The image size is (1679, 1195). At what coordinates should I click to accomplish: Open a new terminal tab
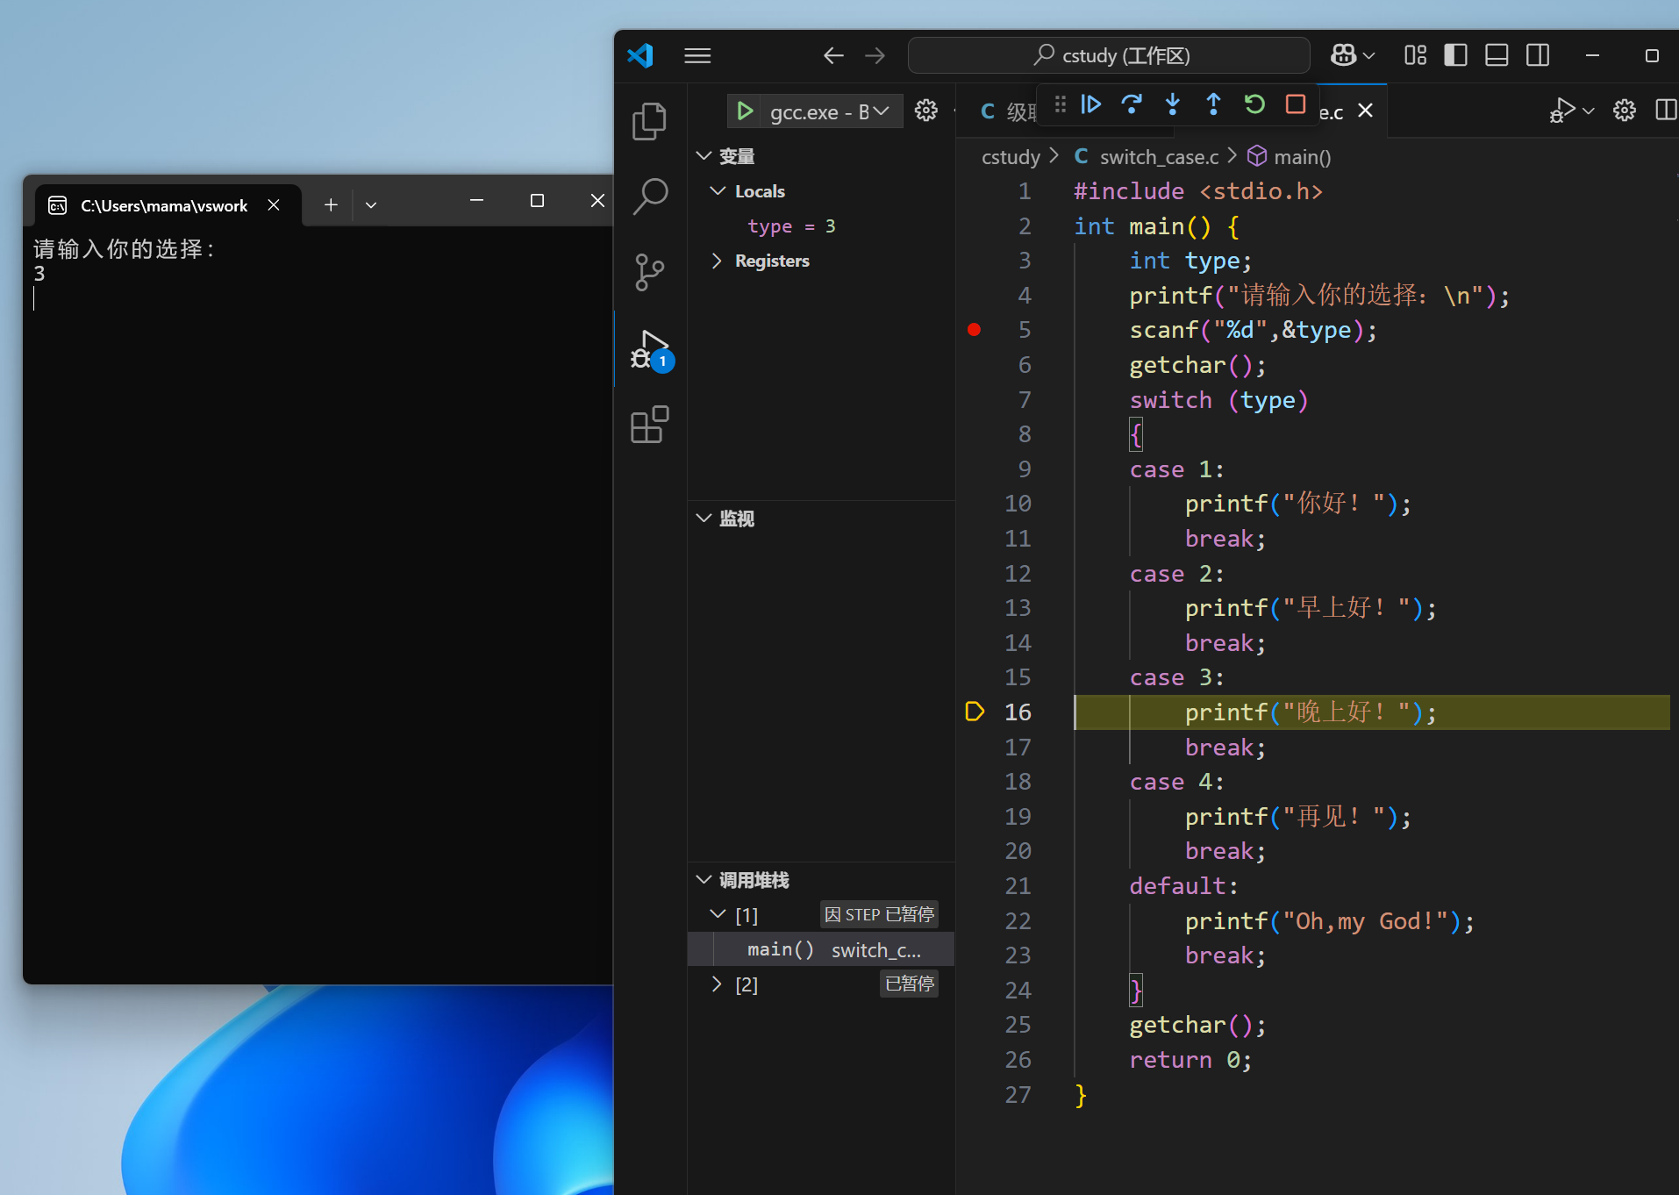click(x=331, y=205)
